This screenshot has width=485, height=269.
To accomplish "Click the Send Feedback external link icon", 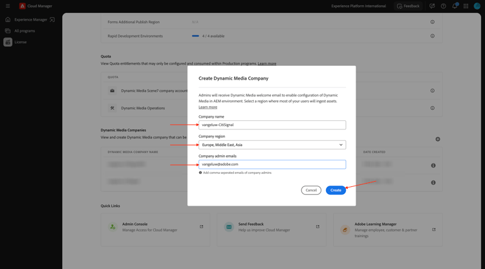I will pyautogui.click(x=318, y=226).
